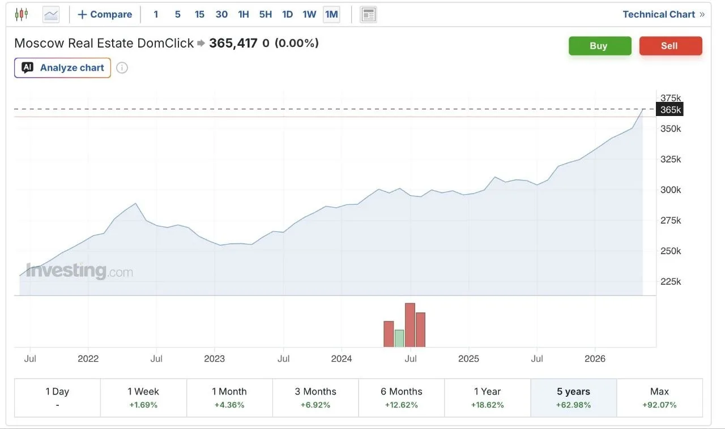
Task: Set interval to 5 minutes
Action: (177, 14)
